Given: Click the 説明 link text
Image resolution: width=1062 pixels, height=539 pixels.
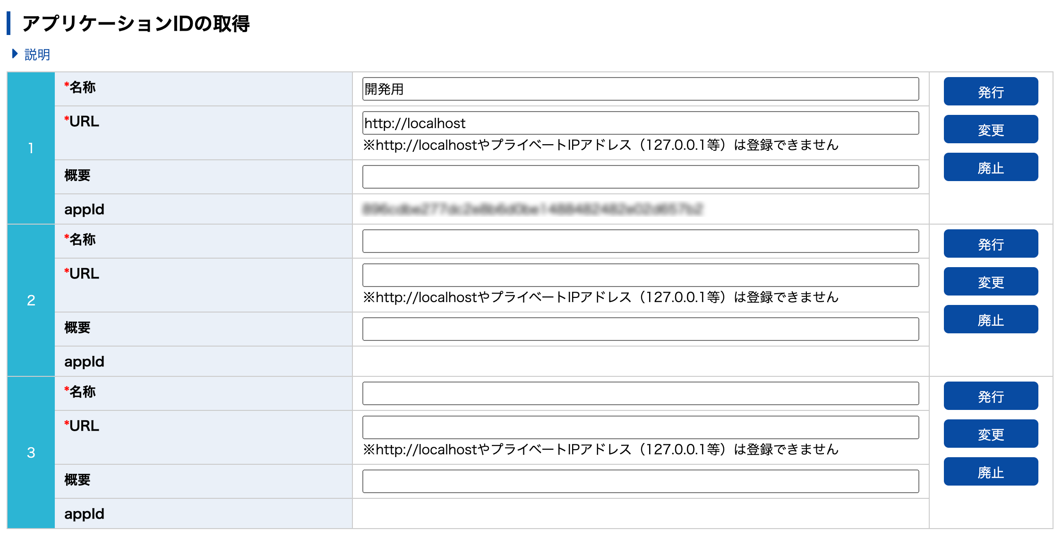Looking at the screenshot, I should (x=37, y=55).
